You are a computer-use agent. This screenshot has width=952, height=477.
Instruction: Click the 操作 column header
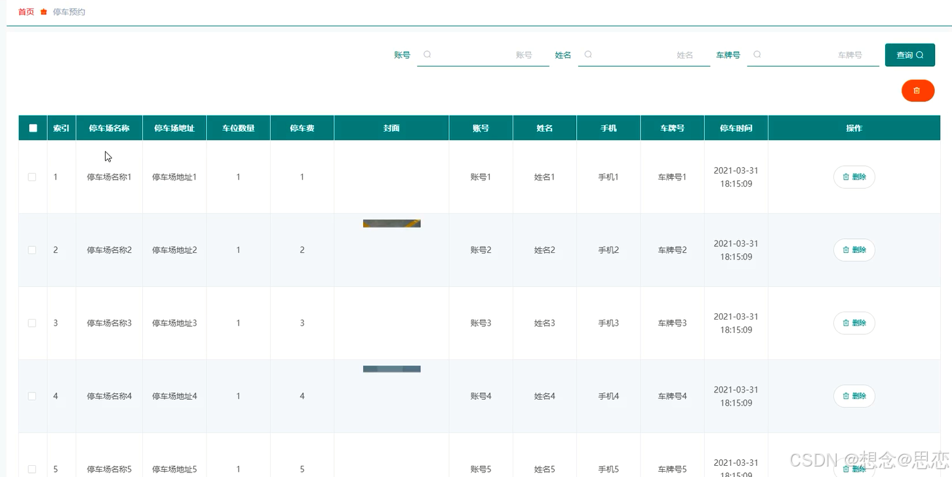click(854, 128)
